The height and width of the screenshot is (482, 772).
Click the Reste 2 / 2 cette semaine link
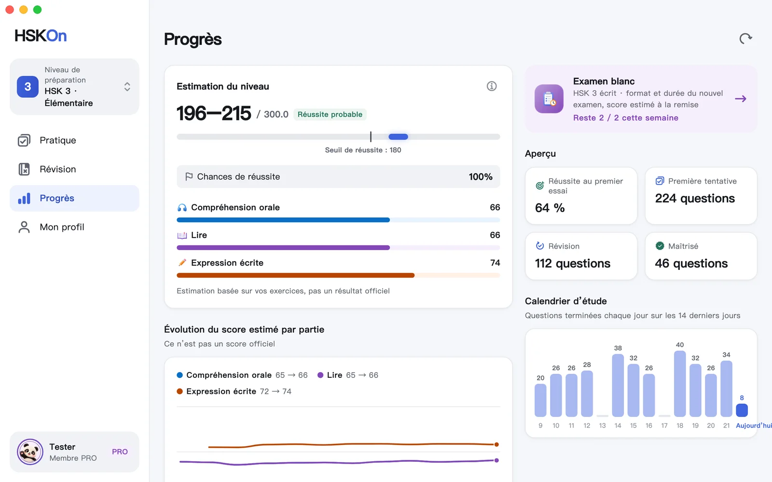(x=625, y=118)
